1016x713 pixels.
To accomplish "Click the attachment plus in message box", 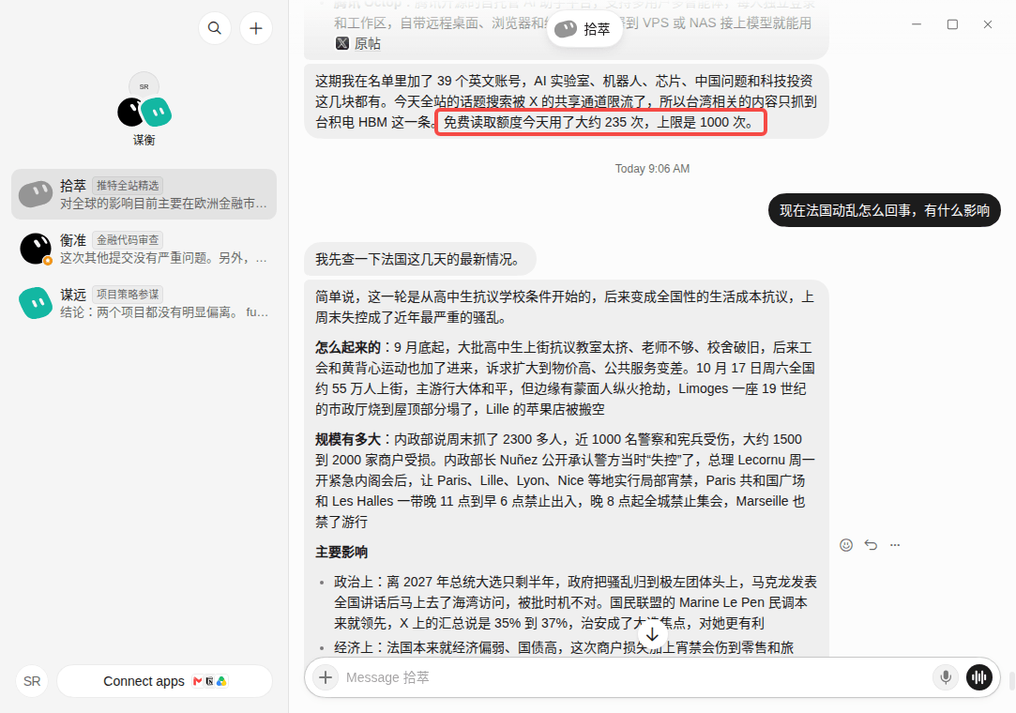I will click(x=326, y=677).
